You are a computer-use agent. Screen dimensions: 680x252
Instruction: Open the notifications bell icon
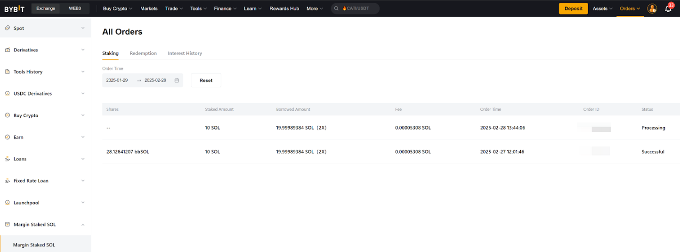(x=668, y=9)
